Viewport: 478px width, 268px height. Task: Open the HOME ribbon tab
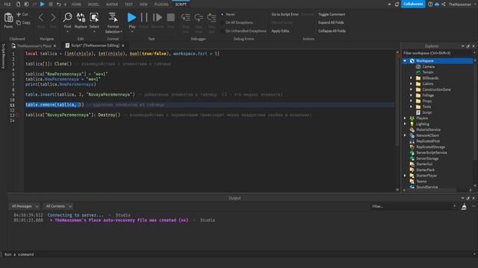click(x=76, y=4)
